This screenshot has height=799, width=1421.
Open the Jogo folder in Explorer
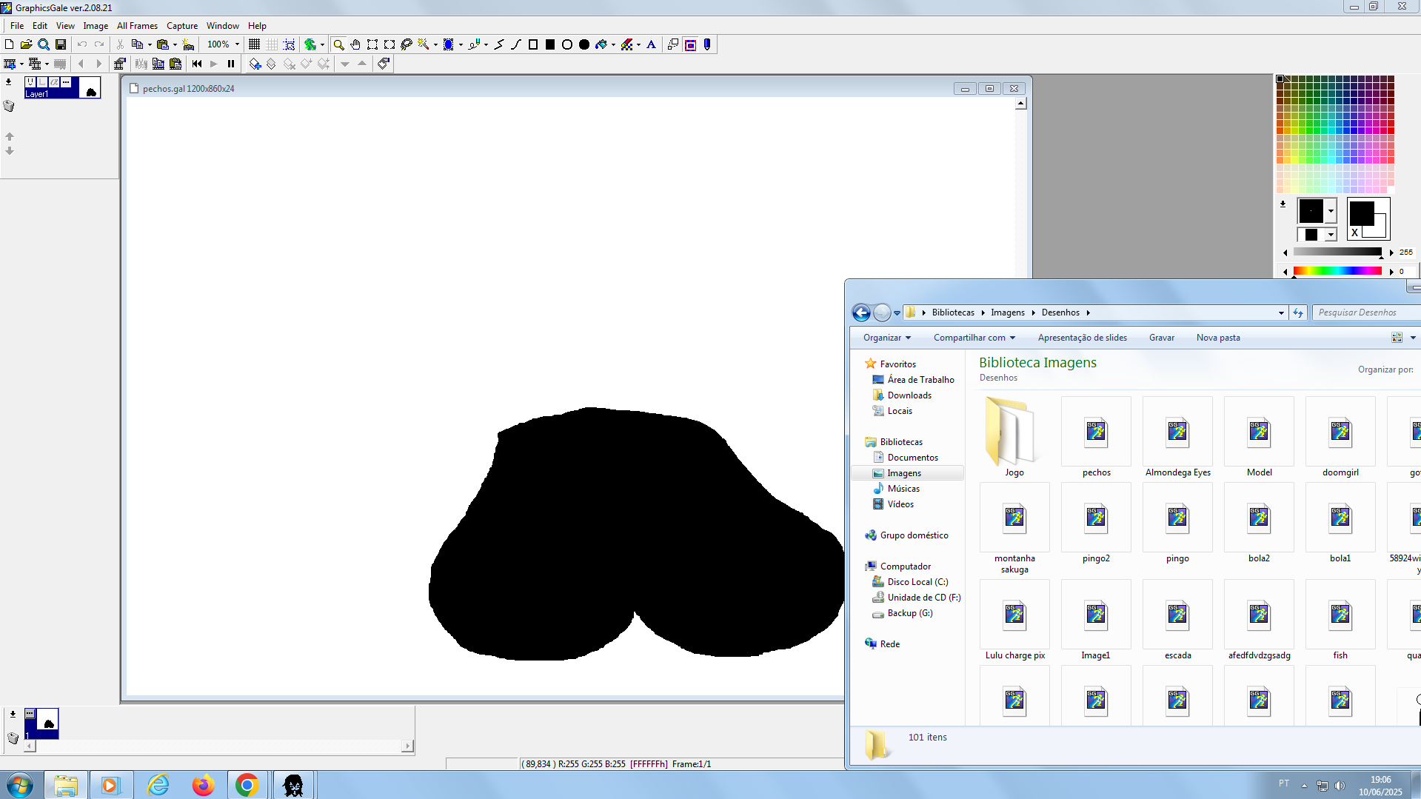(1014, 438)
